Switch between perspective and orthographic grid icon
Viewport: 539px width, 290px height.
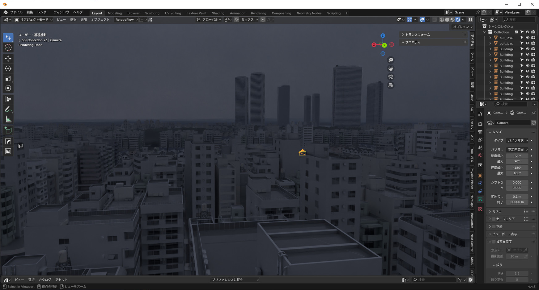click(x=391, y=85)
